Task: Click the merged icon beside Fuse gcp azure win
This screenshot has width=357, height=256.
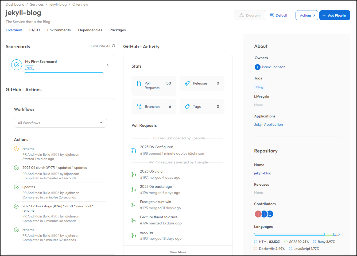Action: 134,205
